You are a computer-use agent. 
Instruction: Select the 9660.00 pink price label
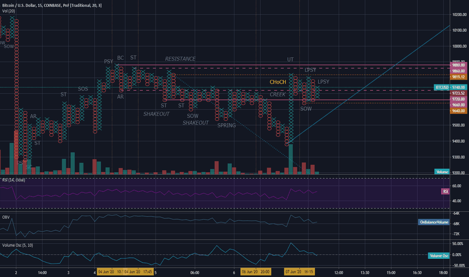[458, 105]
